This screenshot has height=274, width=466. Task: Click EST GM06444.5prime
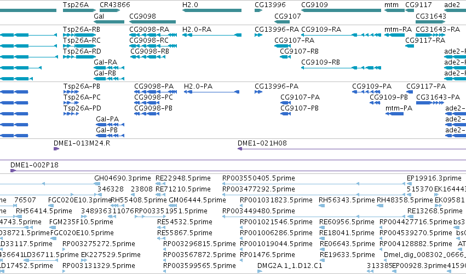coord(197,200)
